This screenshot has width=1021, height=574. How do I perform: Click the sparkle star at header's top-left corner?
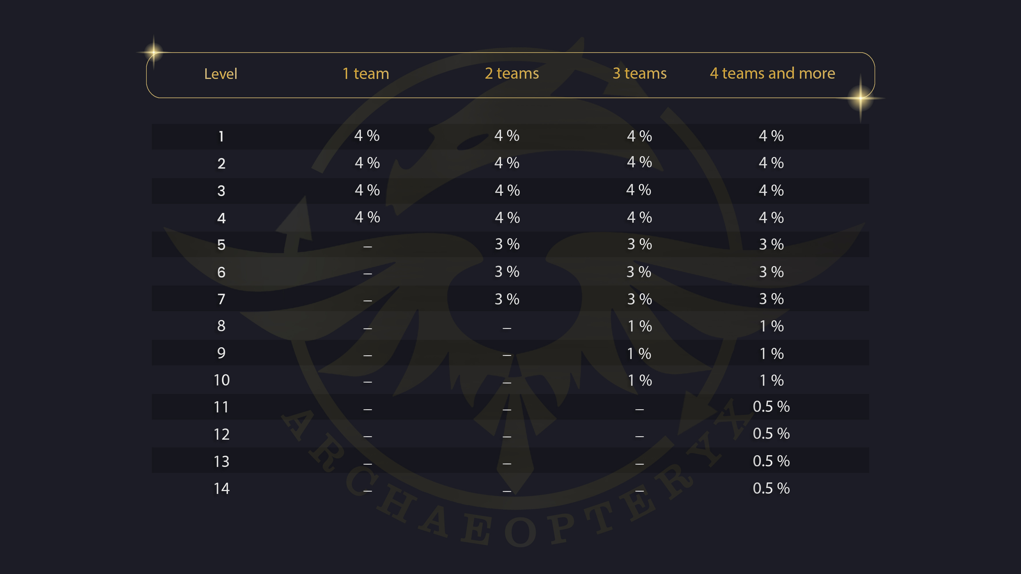(153, 51)
